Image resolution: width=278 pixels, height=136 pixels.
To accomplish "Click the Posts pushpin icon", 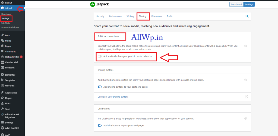I will [2, 35].
